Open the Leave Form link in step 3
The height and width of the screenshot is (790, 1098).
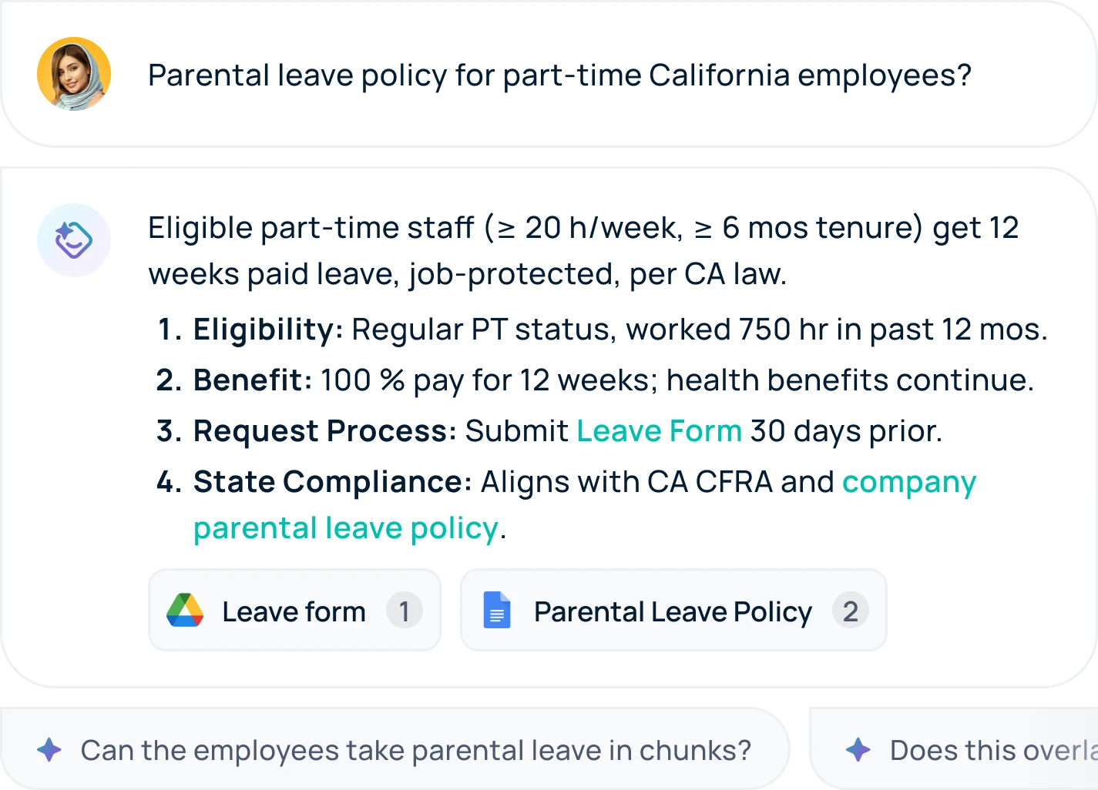(x=660, y=431)
